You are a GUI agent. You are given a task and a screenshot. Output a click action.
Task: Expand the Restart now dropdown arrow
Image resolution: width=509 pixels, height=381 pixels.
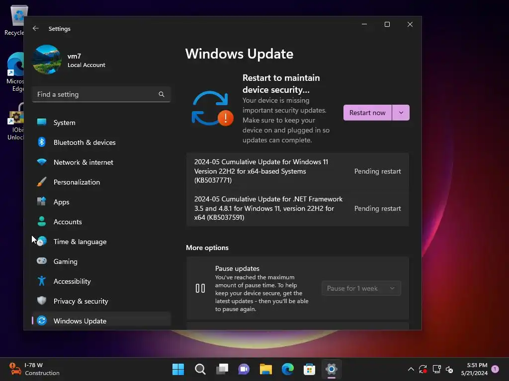pyautogui.click(x=401, y=113)
